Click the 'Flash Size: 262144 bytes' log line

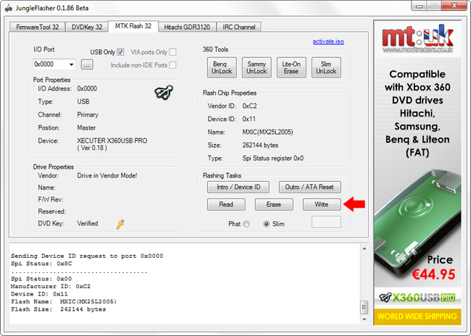pyautogui.click(x=58, y=309)
